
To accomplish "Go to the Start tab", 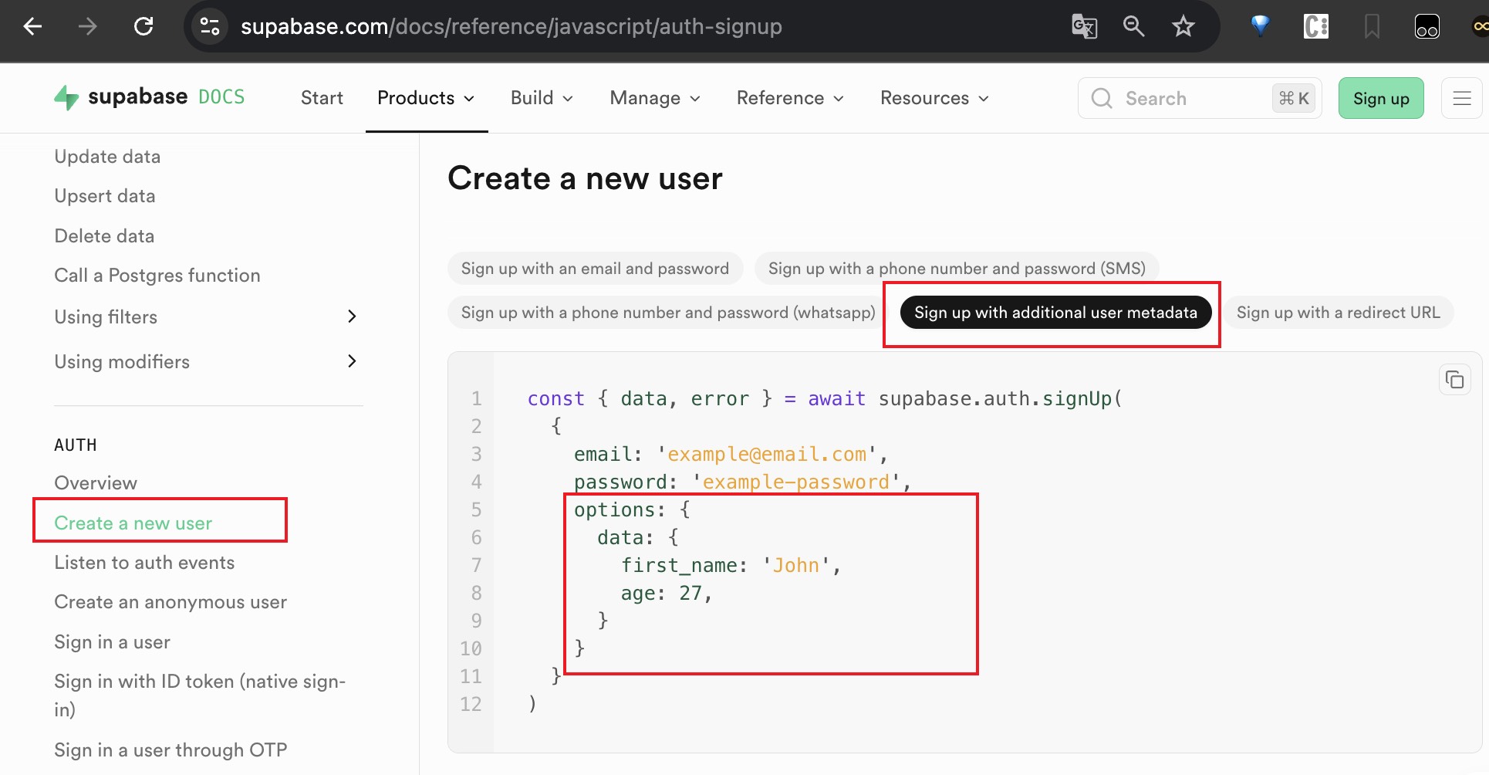I will point(322,98).
